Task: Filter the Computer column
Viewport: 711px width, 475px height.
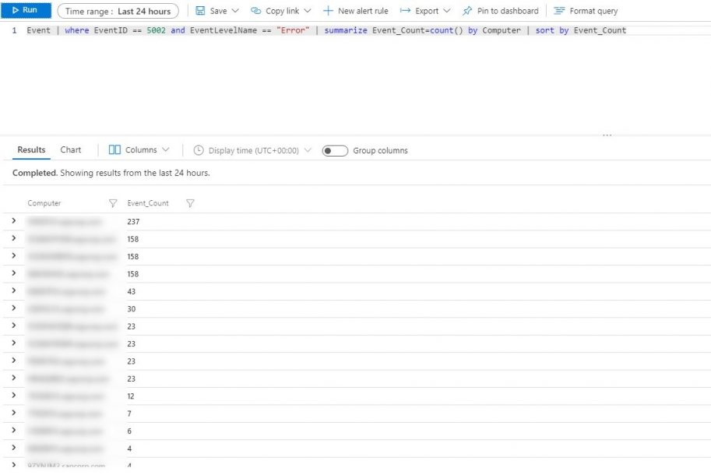Action: (x=114, y=203)
